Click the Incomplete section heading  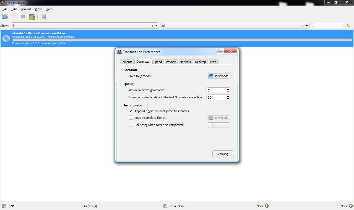point(132,105)
